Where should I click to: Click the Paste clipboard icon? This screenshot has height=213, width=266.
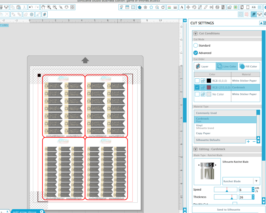(18, 7)
